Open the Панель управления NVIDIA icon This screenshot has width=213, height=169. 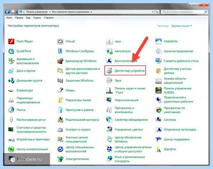point(158,90)
